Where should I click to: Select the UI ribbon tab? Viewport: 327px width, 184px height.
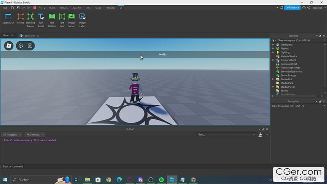121,8
